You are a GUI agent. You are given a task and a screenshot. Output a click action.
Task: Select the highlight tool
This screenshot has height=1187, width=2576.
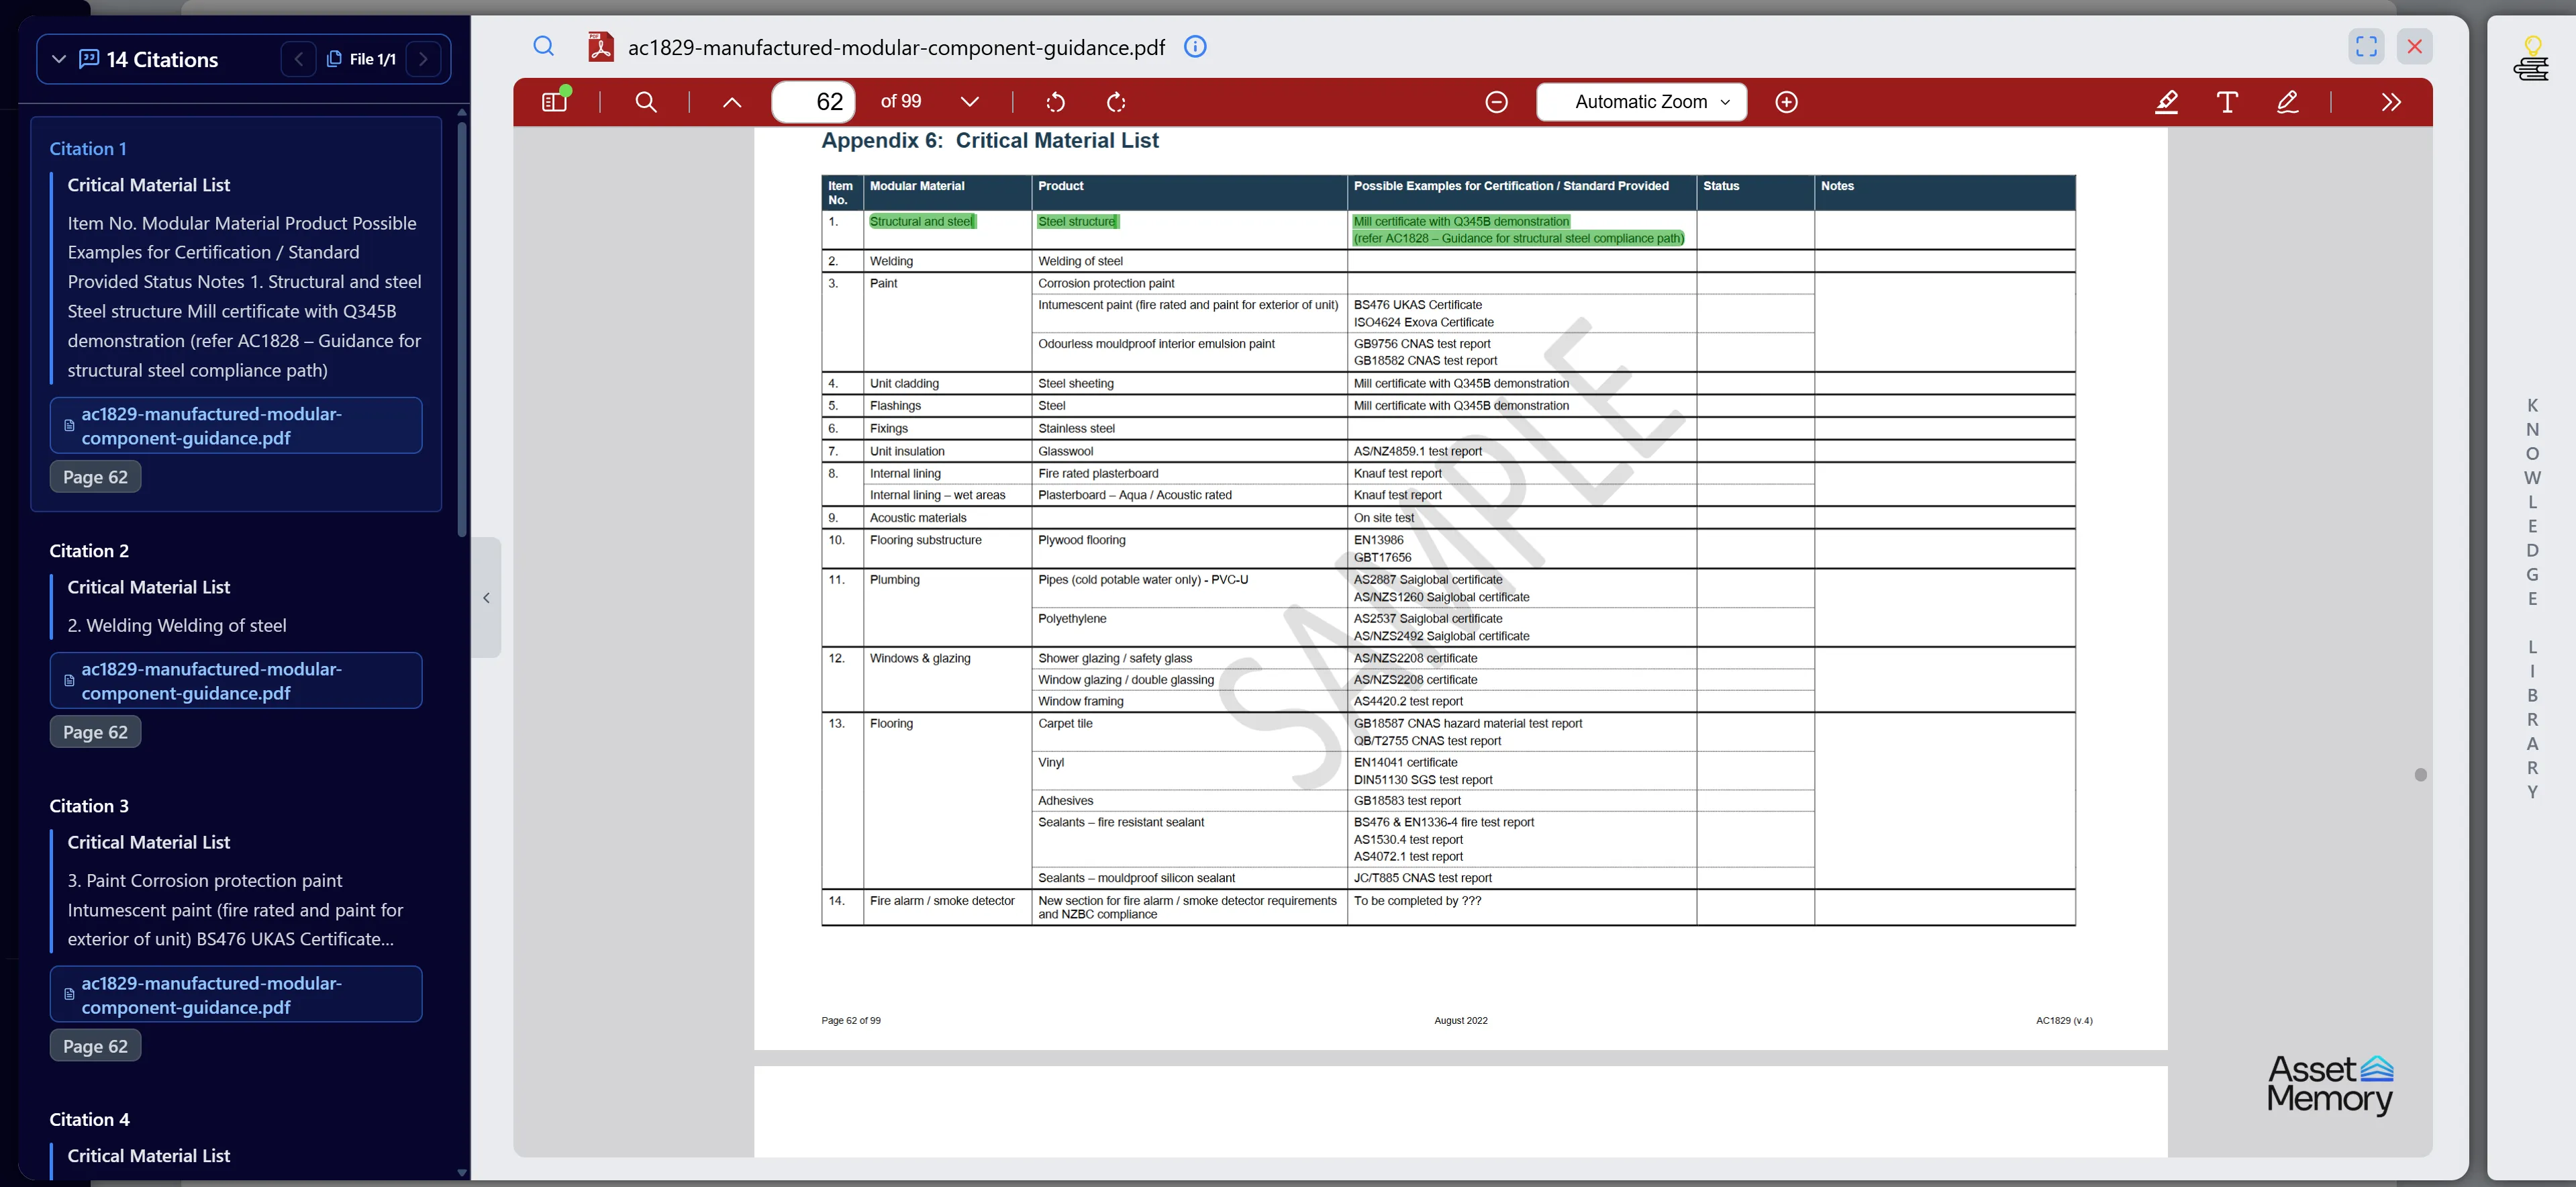(2166, 102)
